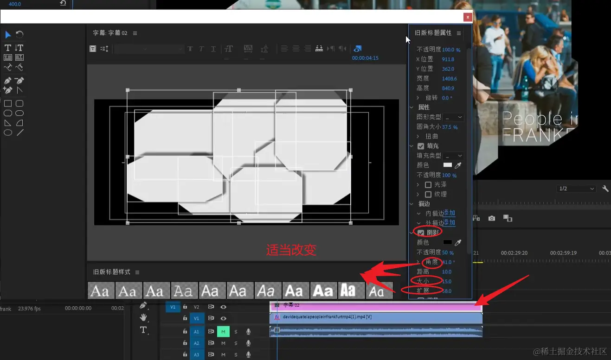Viewport: 611px width, 360px height.
Task: Expand the 纹理 (Texture) options
Action: (x=418, y=195)
